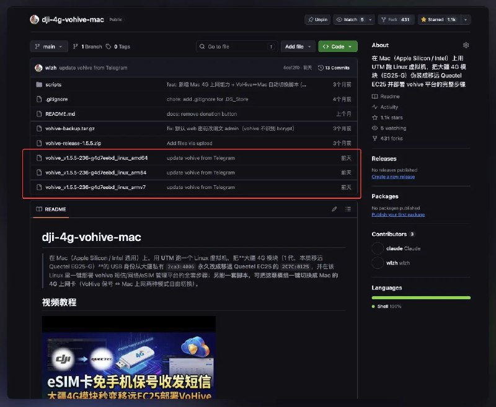Click the 4ce12f0 commit hash
The height and width of the screenshot is (407, 496).
tap(291, 68)
